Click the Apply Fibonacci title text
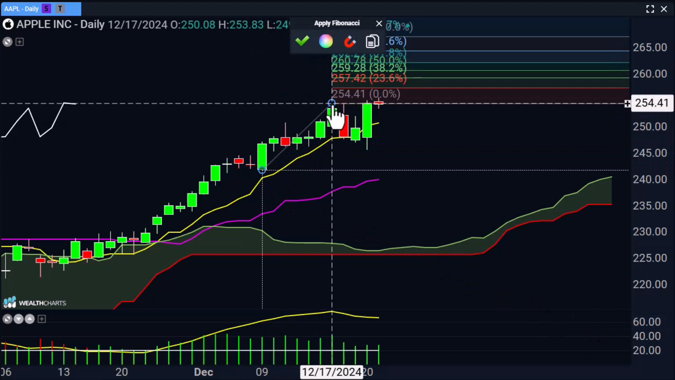Viewport: 675px width, 380px height. [x=337, y=23]
